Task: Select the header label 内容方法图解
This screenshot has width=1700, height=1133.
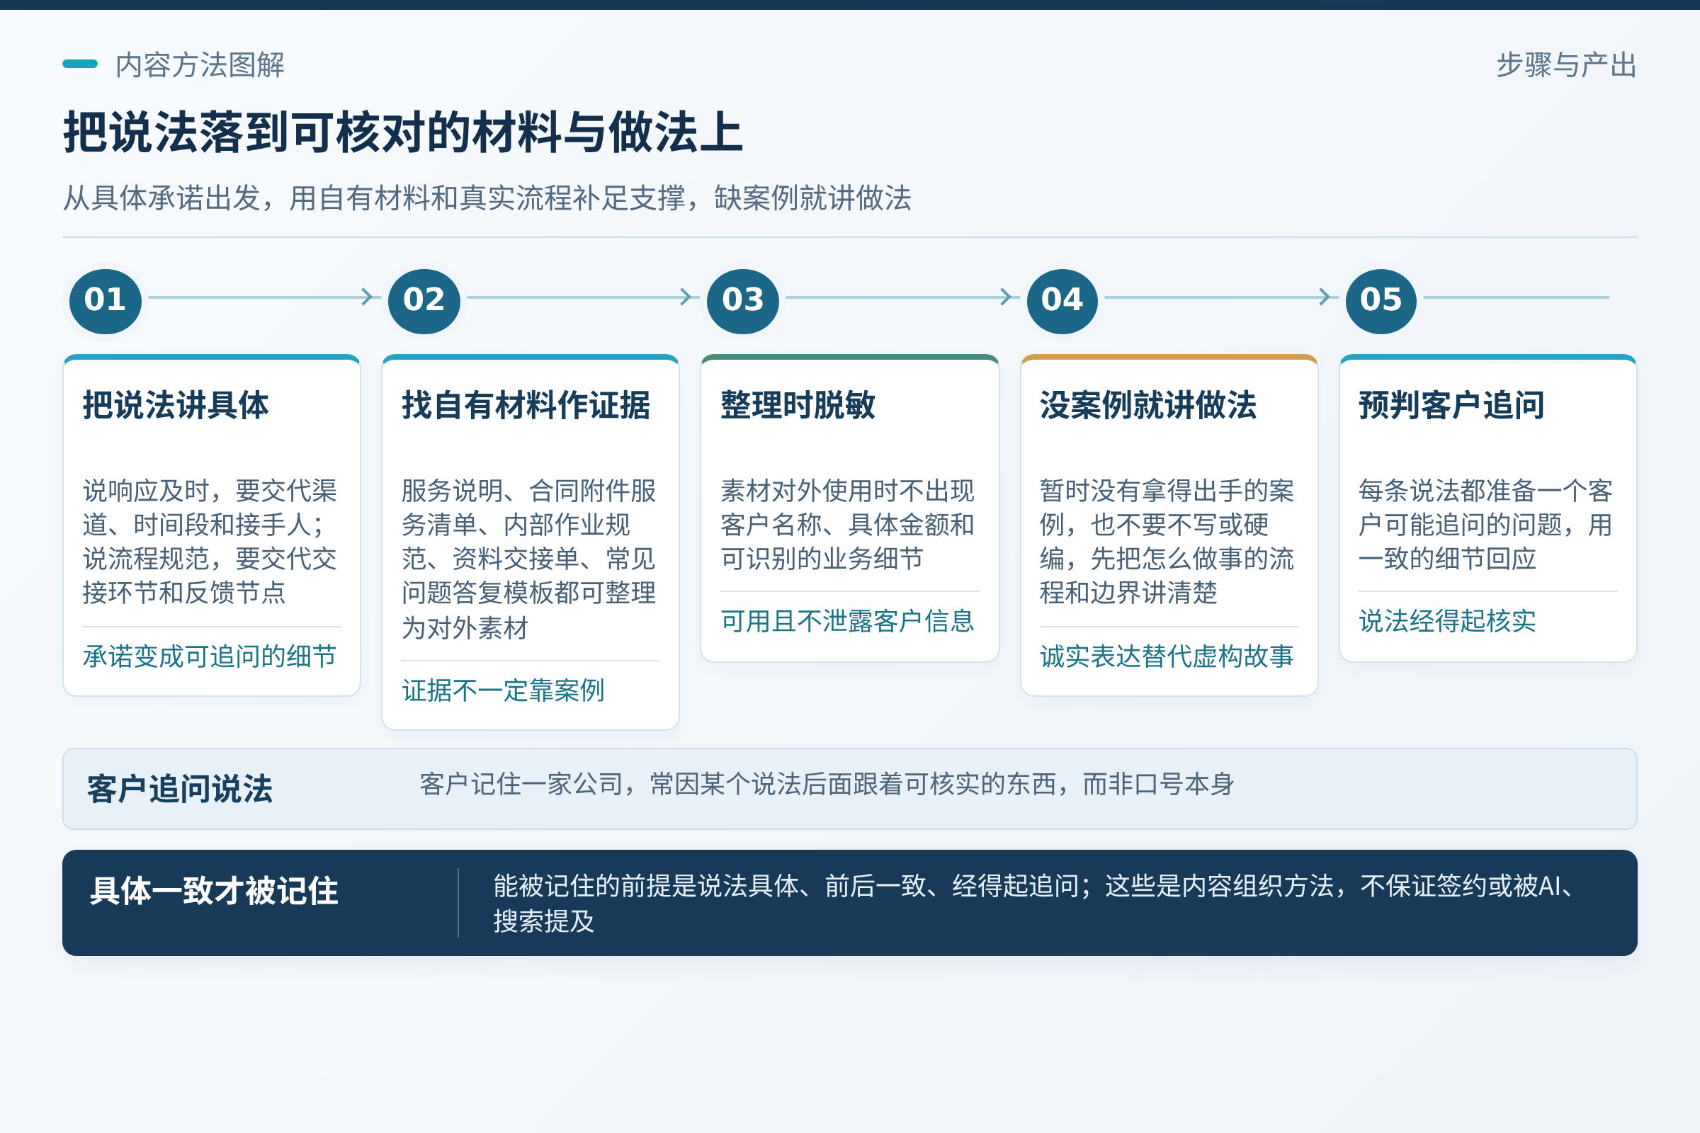Action: point(200,65)
